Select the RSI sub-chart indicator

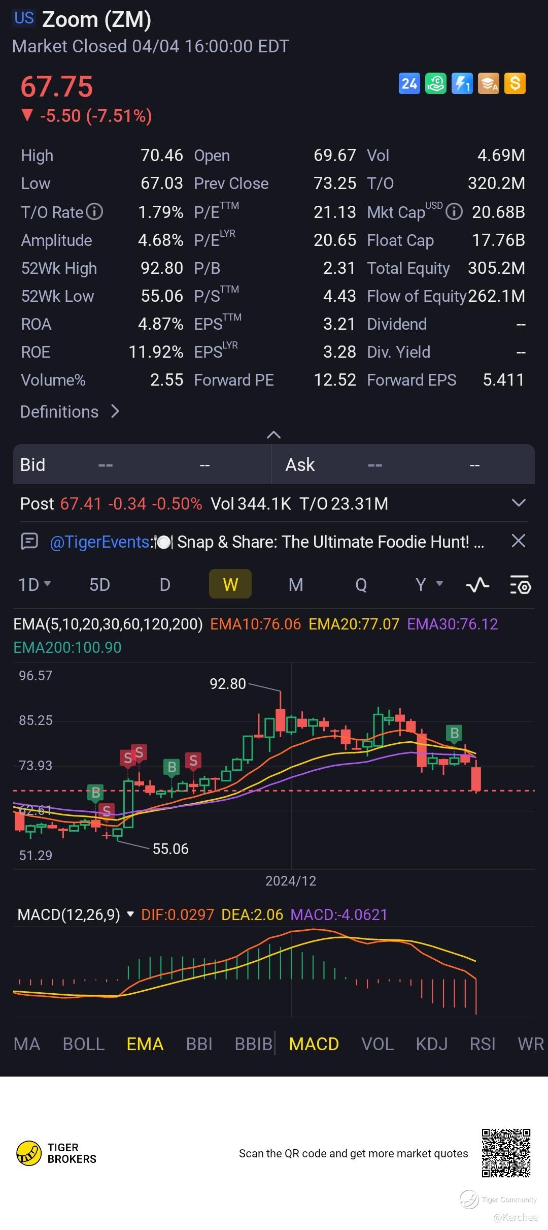point(483,1044)
